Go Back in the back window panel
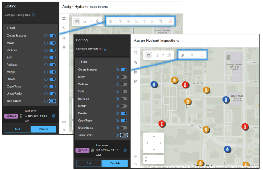The width and height of the screenshot is (263, 170). (x=11, y=28)
